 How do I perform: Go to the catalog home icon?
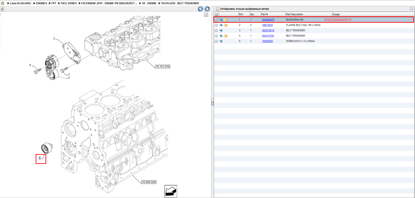pos(2,3)
